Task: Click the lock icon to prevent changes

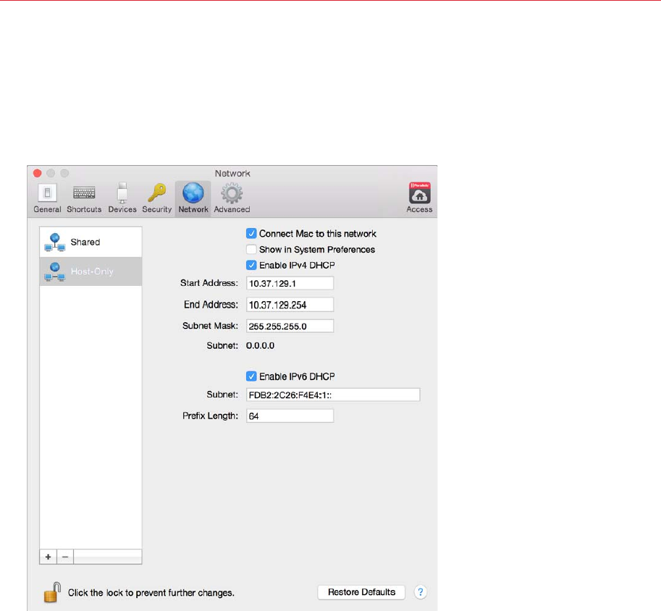Action: pyautogui.click(x=52, y=592)
